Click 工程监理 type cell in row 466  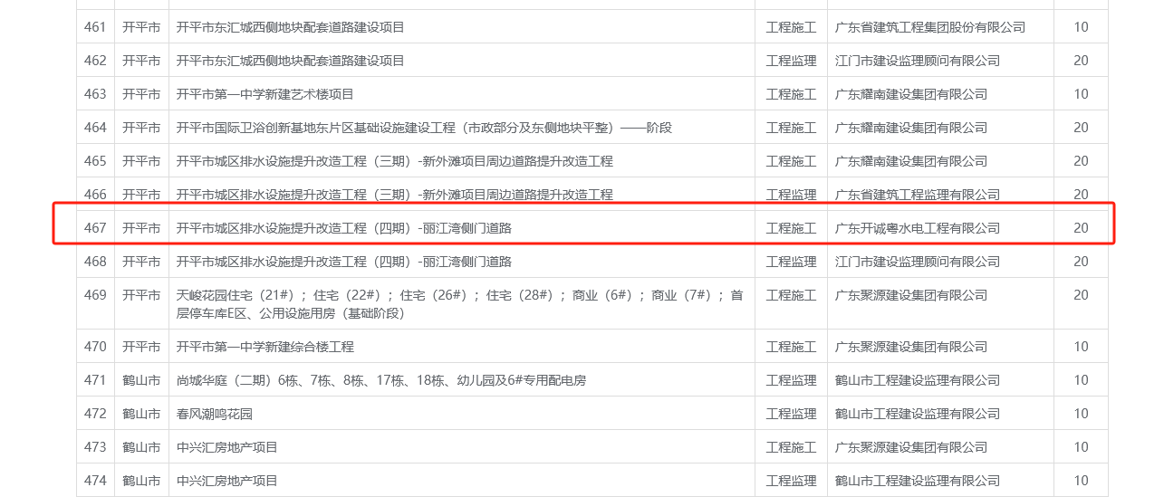pos(791,195)
